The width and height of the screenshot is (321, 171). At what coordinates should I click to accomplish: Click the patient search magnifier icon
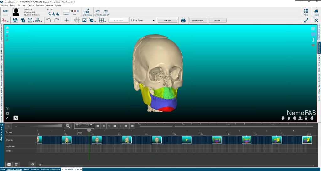[50, 14]
